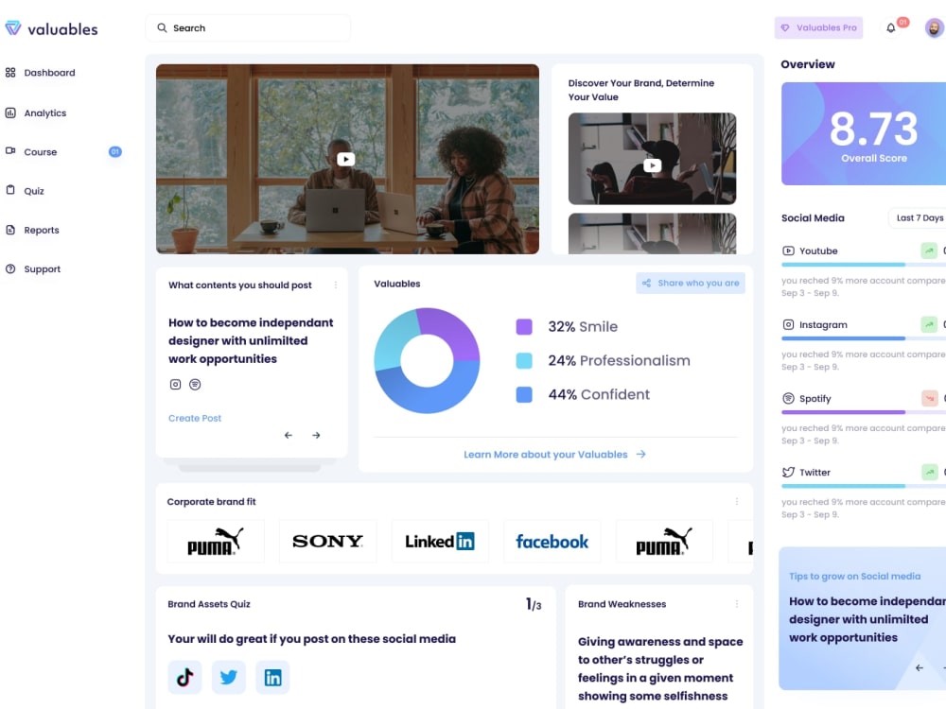The image size is (946, 709).
Task: Select the purple Smile swatch
Action: [x=524, y=327]
